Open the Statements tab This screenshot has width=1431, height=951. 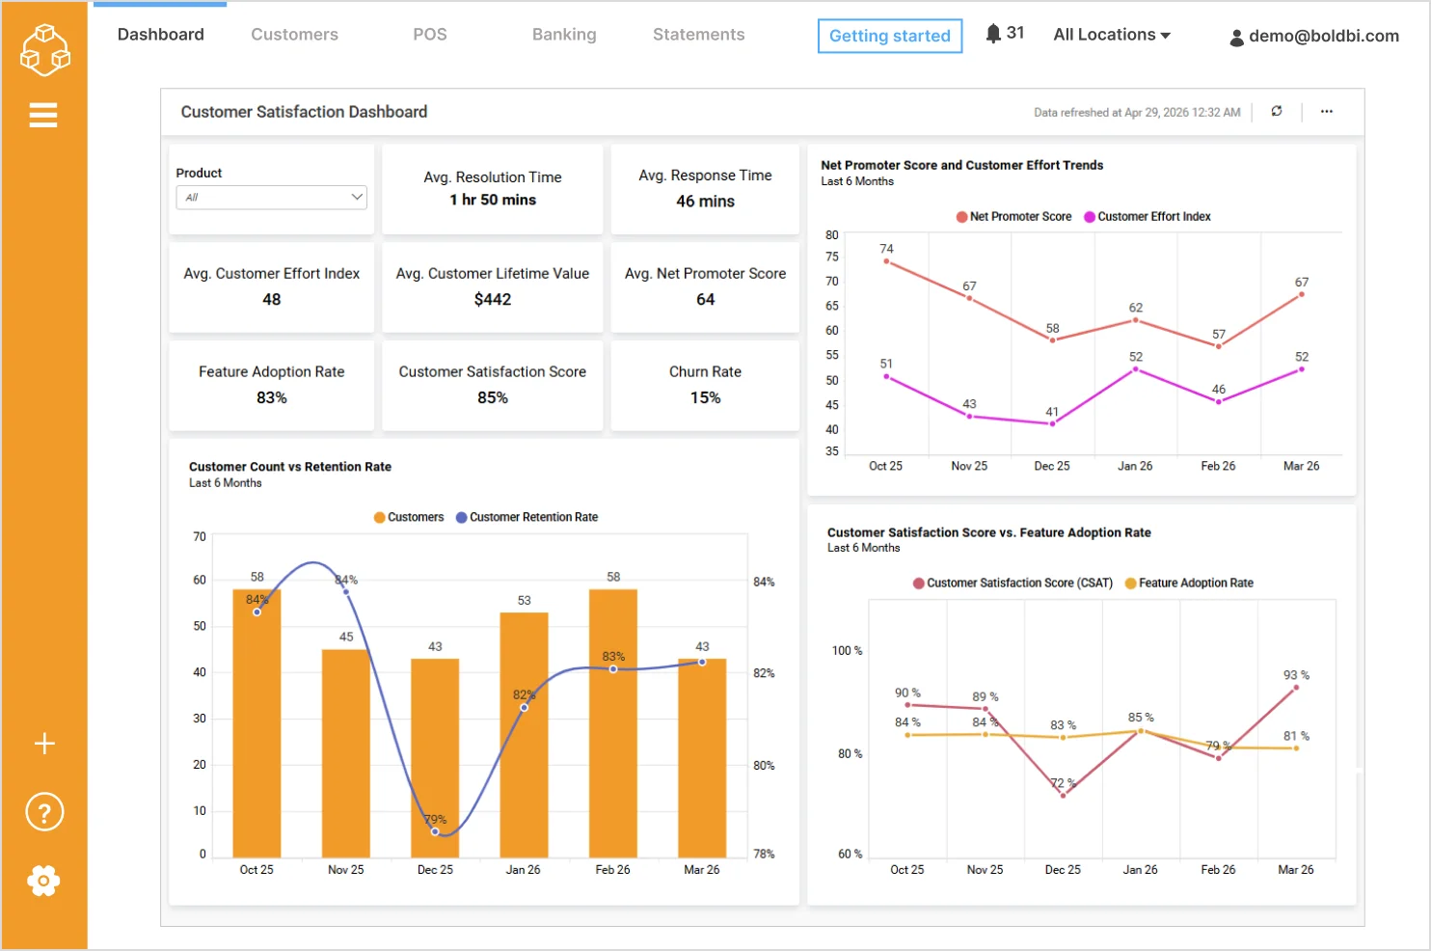tap(699, 35)
